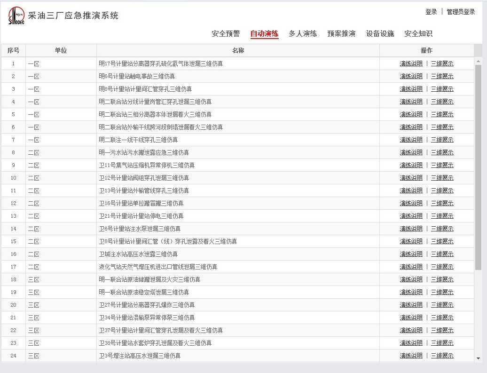The height and width of the screenshot is (373, 487).
Task: Open the 安全知识 tab
Action: pos(418,34)
